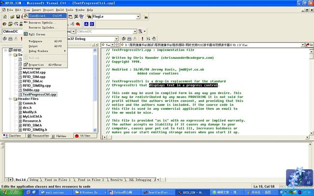
Task: Click the Compile icon right of Win32 Debug
Action: [x=124, y=39]
